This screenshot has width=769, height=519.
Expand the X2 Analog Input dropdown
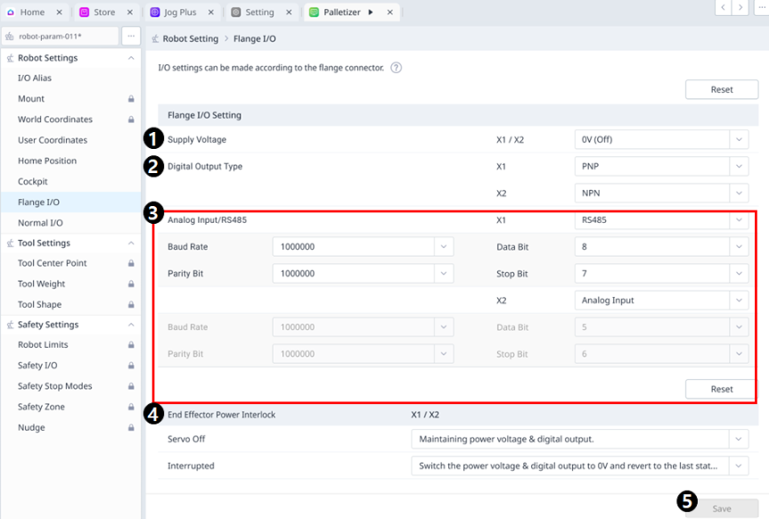[661, 301]
